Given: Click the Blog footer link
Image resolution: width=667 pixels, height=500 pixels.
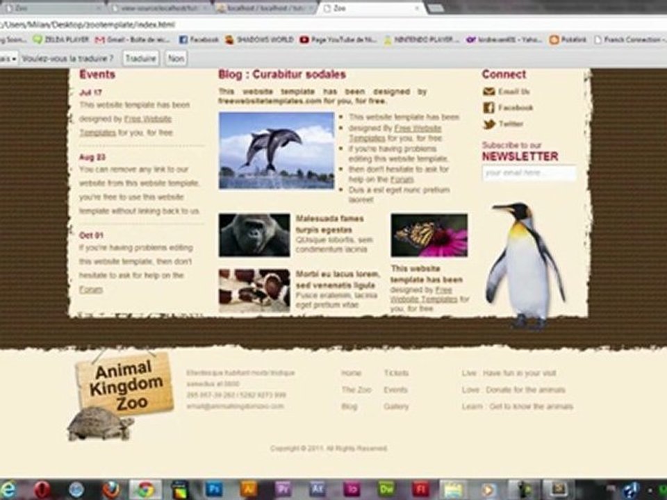Looking at the screenshot, I should point(349,406).
